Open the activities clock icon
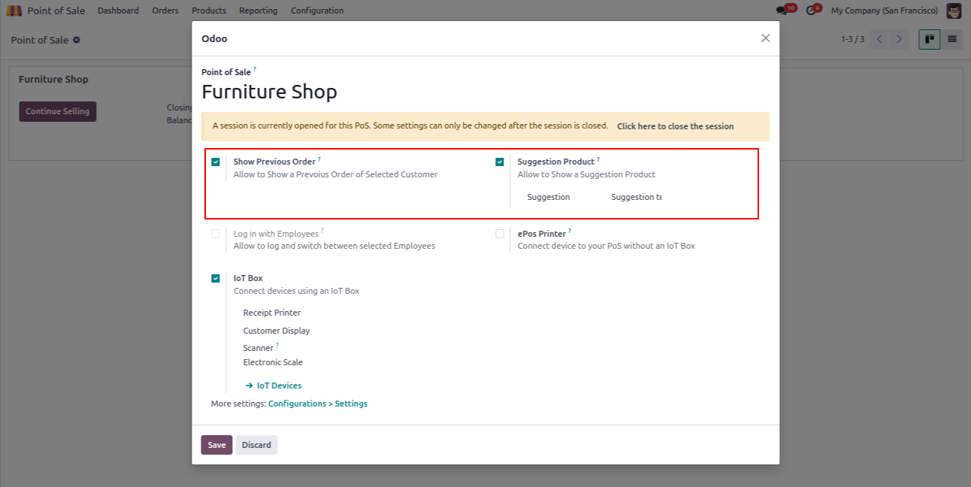The height and width of the screenshot is (487, 971). (x=811, y=11)
